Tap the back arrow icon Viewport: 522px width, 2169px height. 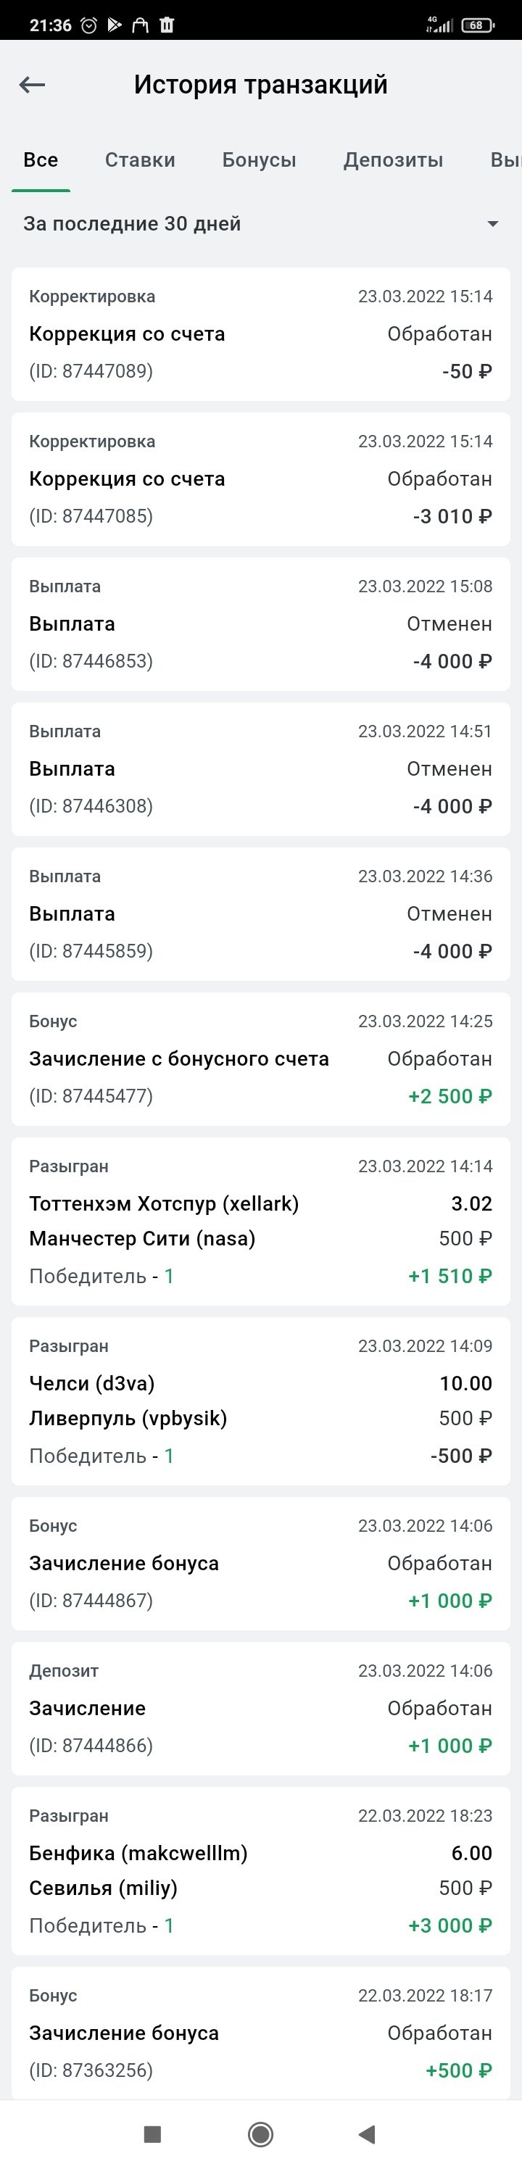click(x=32, y=84)
